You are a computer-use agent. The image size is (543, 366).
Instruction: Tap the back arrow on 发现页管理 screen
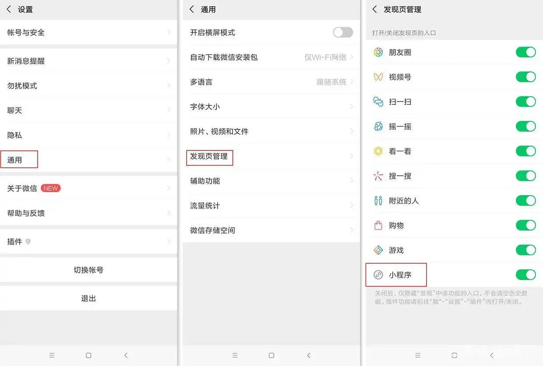tap(374, 9)
